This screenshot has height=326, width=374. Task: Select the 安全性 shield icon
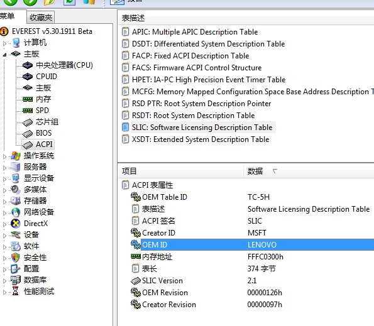(16, 258)
